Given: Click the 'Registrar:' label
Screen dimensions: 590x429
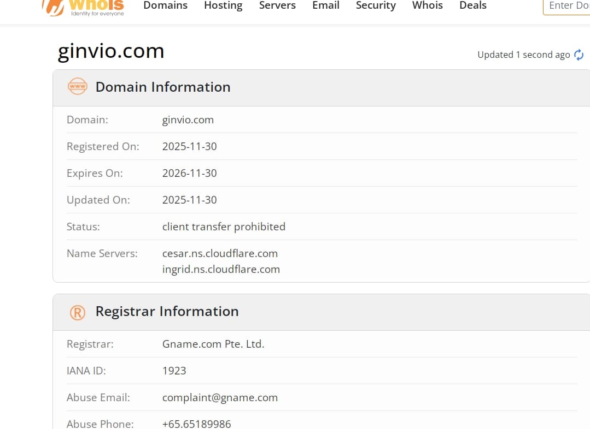Looking at the screenshot, I should [90, 344].
